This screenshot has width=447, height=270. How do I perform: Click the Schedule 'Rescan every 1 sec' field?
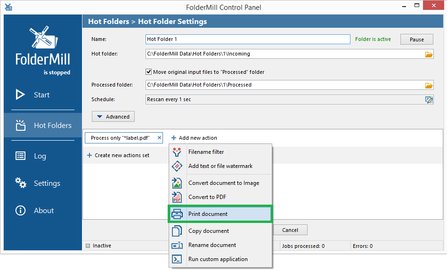285,99
